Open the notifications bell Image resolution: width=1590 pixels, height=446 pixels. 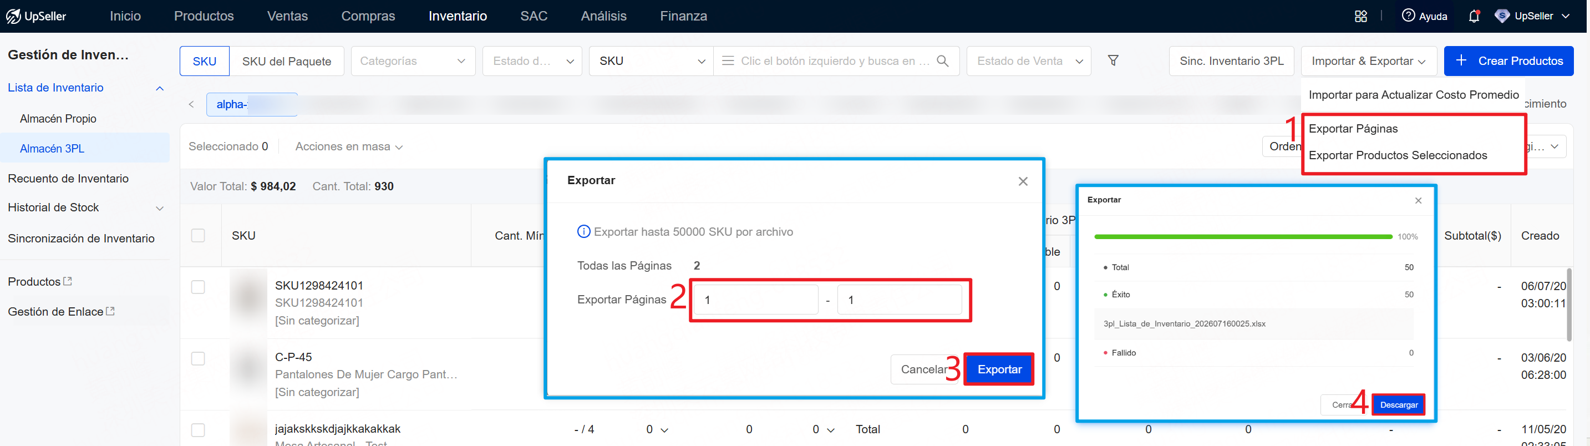tap(1474, 16)
